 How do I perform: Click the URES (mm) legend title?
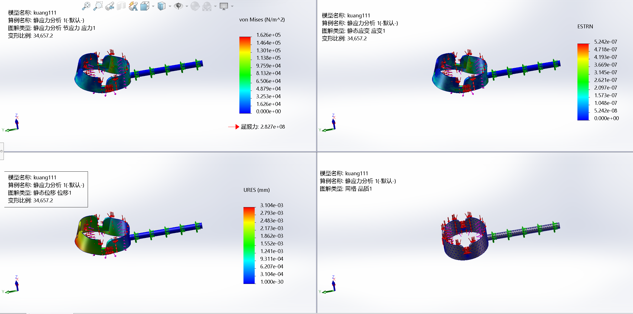click(x=256, y=190)
